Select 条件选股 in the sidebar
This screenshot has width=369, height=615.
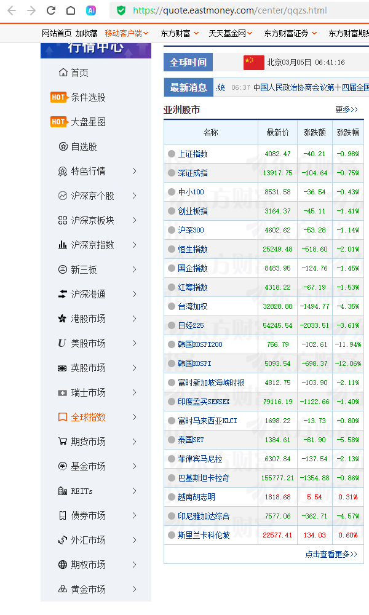click(x=88, y=97)
